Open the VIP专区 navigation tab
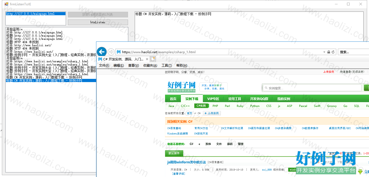Viewport: 369px width, 177px height. (x=213, y=99)
